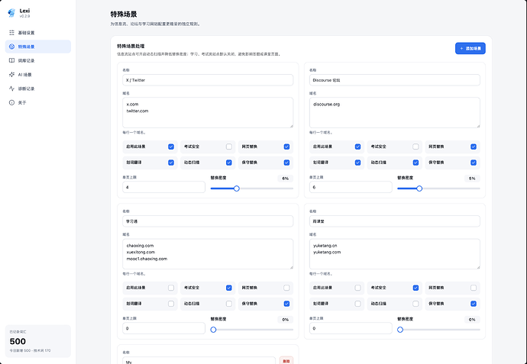Viewport: 527px width, 364px height.
Task: Click the resize grip of the twitter.com domain box
Action: (291, 126)
